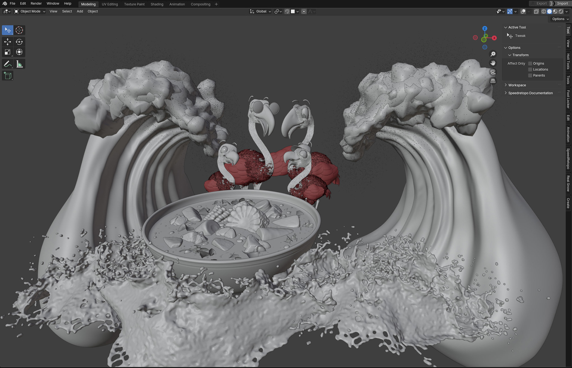Select the Add Cube tool

click(x=8, y=76)
